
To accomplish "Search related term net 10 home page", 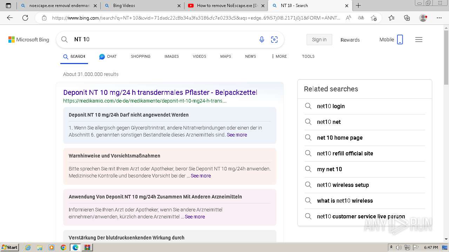I will coord(365,138).
